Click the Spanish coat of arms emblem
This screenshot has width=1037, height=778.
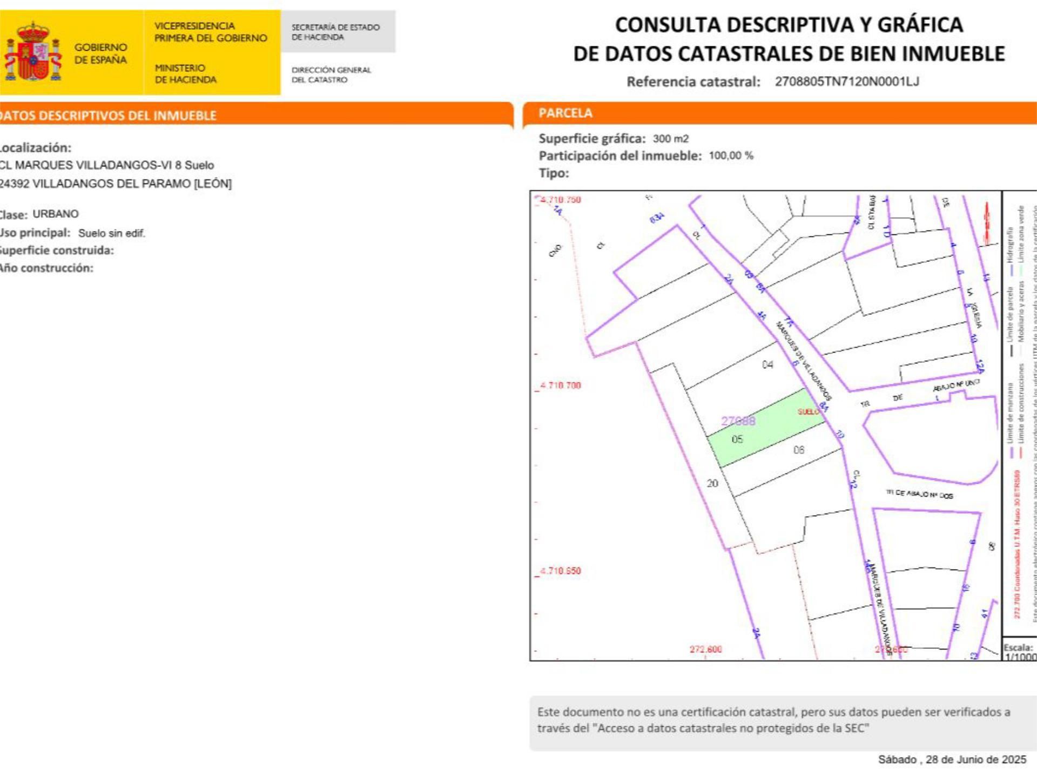(x=32, y=52)
